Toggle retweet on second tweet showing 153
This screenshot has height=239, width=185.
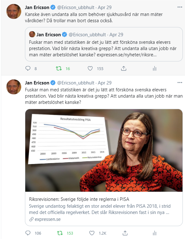(60, 233)
